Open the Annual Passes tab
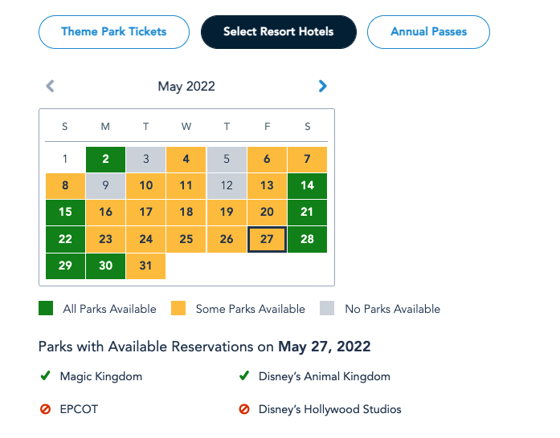Image resolution: width=560 pixels, height=438 pixels. (428, 32)
